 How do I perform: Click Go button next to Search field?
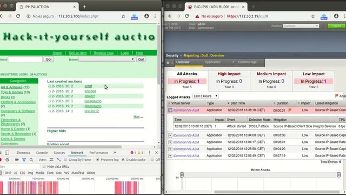point(49,59)
